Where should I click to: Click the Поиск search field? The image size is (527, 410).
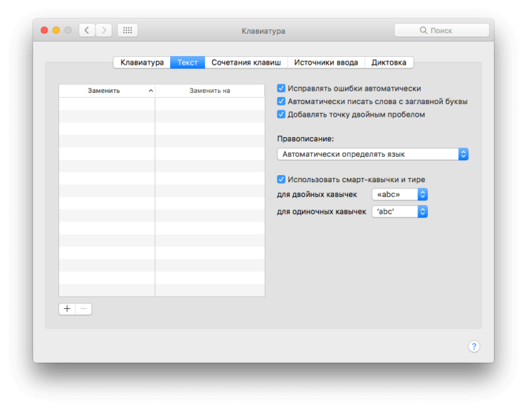[x=442, y=30]
